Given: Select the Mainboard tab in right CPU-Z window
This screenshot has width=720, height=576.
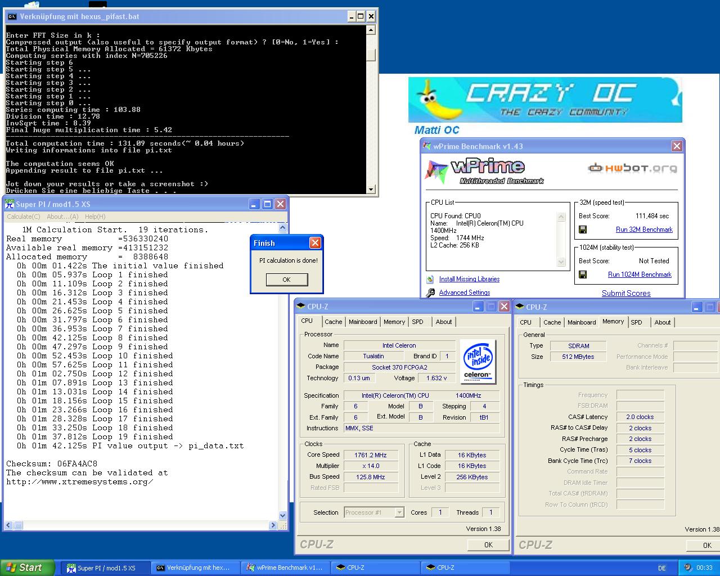Looking at the screenshot, I should (582, 322).
